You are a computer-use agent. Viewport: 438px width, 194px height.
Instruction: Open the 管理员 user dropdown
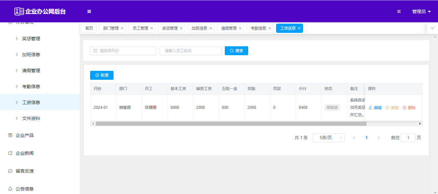(x=421, y=11)
